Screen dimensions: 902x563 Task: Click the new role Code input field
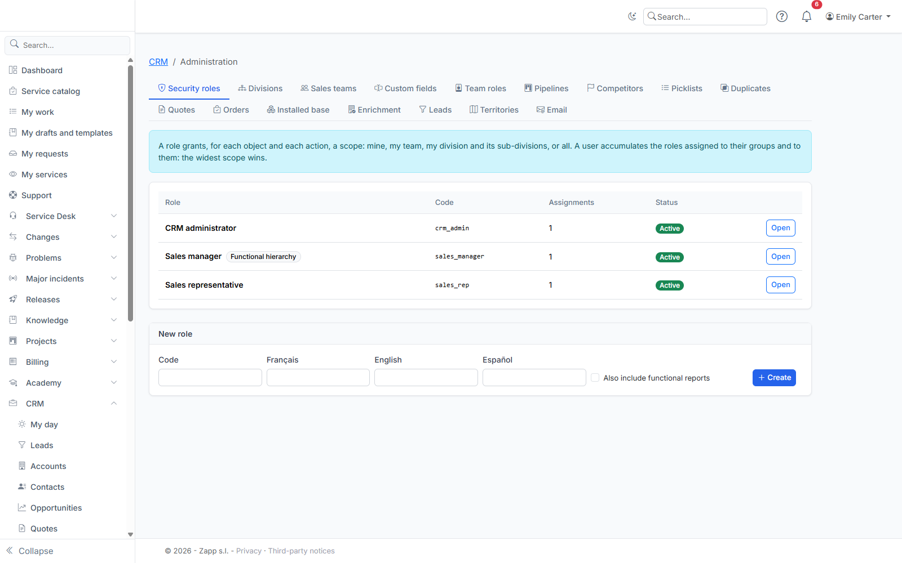tap(210, 378)
